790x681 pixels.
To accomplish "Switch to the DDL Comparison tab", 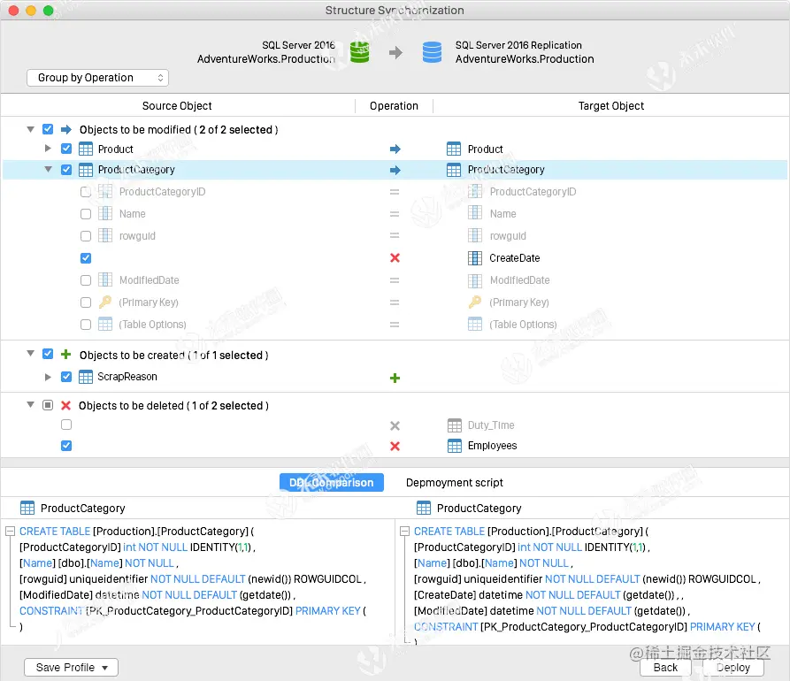I will (332, 483).
